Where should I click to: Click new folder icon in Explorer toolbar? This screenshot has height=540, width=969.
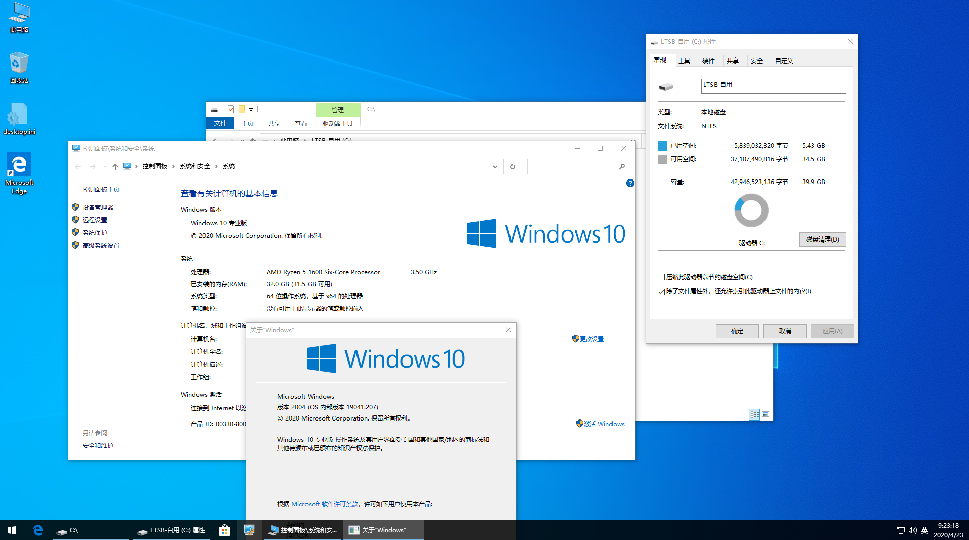pos(242,109)
